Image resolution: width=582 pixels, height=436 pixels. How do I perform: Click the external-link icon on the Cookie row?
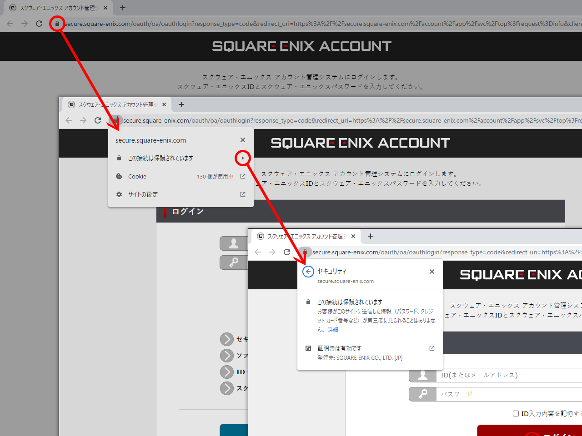(243, 176)
